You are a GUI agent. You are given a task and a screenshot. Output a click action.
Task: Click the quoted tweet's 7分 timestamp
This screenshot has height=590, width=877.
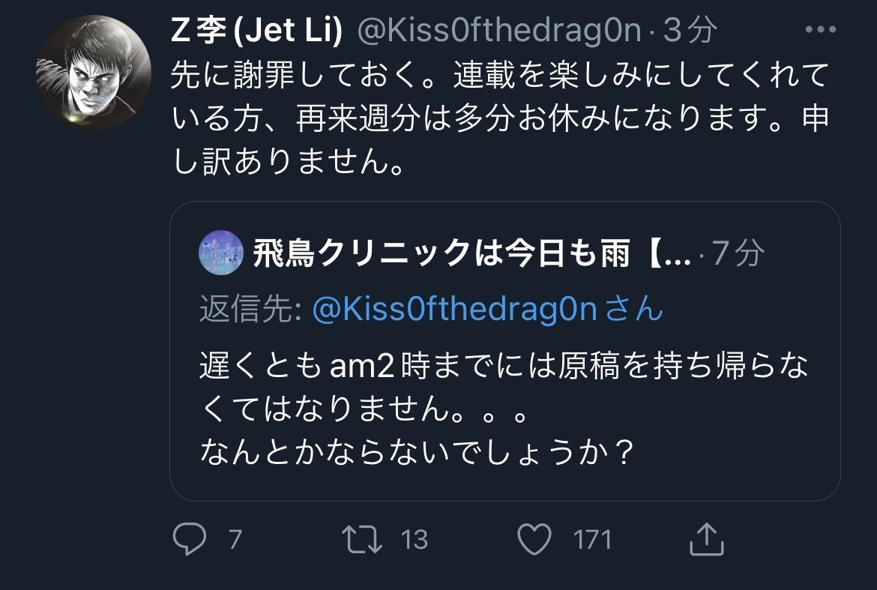pos(738,254)
